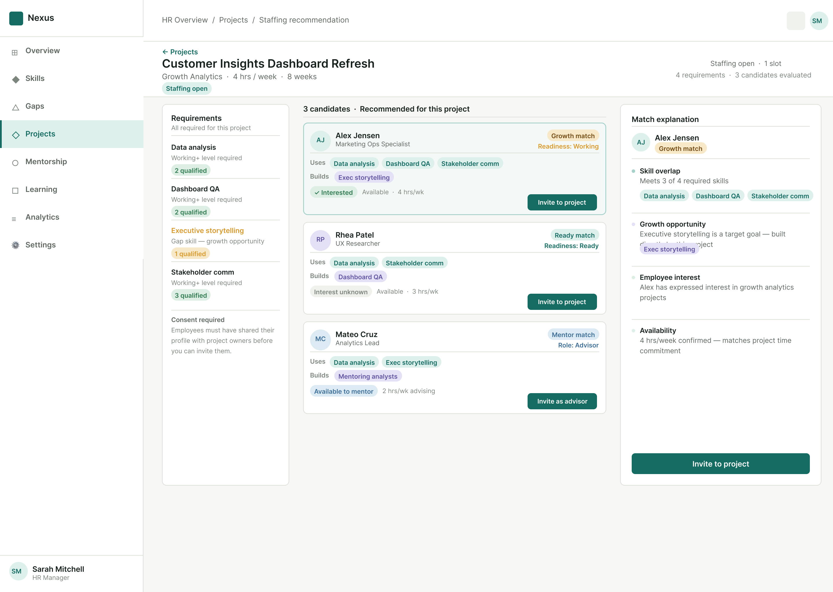The image size is (833, 592).
Task: Click Exec storytelling chip on Alex's card
Action: [364, 177]
